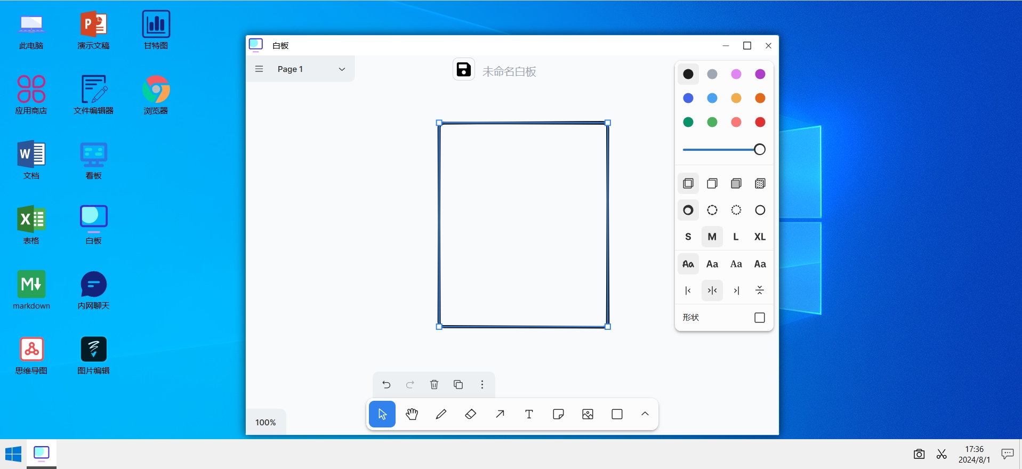Open the shape type selector

point(759,318)
